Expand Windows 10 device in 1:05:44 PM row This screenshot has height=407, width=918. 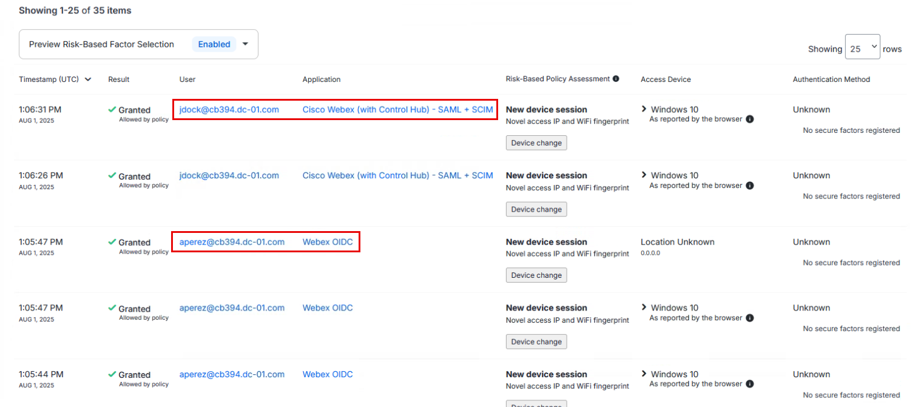pos(644,374)
